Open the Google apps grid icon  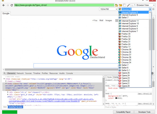click(x=116, y=21)
